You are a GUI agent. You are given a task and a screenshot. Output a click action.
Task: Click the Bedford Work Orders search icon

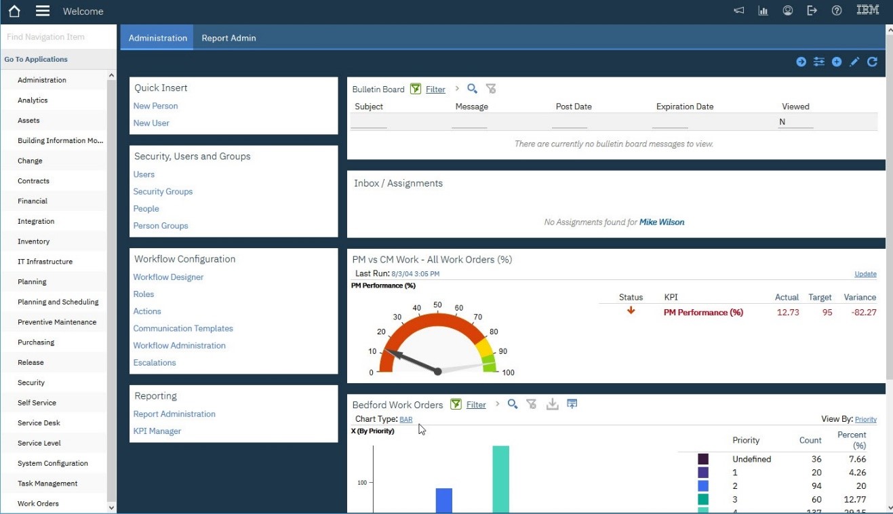click(513, 404)
